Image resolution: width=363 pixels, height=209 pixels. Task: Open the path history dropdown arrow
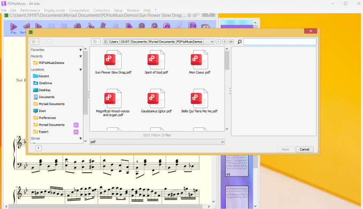(x=212, y=42)
